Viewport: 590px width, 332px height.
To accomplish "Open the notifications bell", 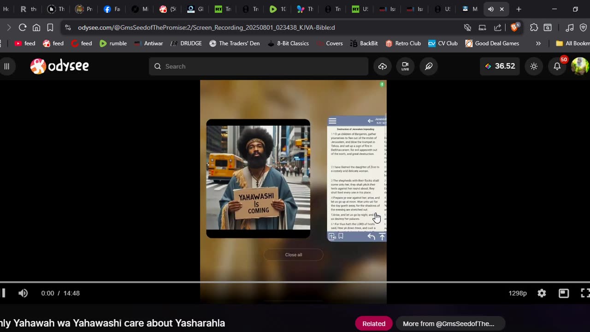I will [x=557, y=66].
